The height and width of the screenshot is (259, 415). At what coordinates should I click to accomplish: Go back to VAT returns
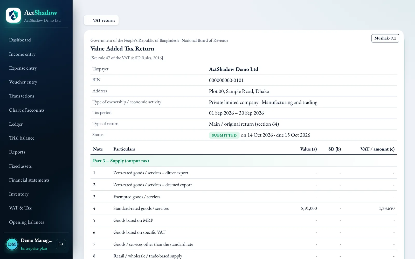(101, 20)
